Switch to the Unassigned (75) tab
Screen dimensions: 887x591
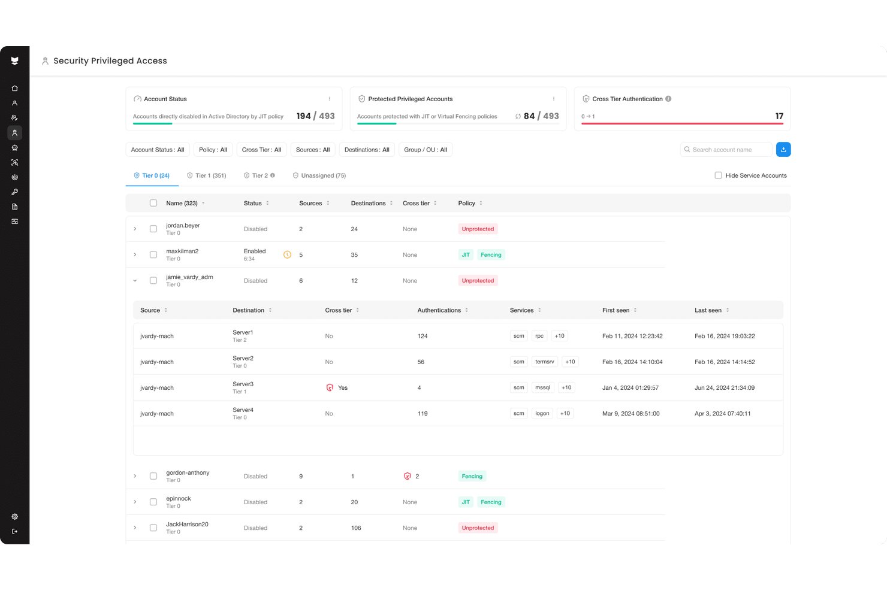pos(319,175)
